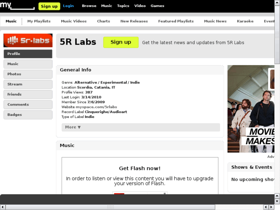Image resolution: width=280 pixels, height=210 pixels.
Task: Open Comments in the sidebar
Action: [28, 104]
